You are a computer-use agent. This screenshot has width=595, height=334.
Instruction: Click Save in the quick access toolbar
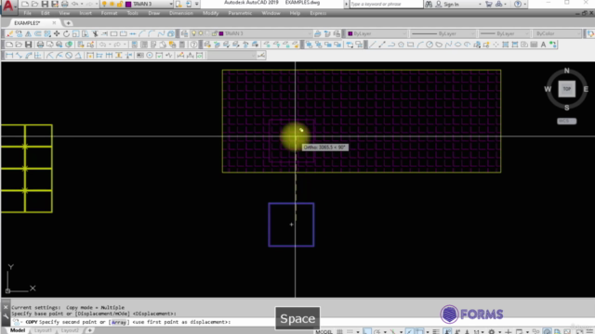tap(45, 4)
